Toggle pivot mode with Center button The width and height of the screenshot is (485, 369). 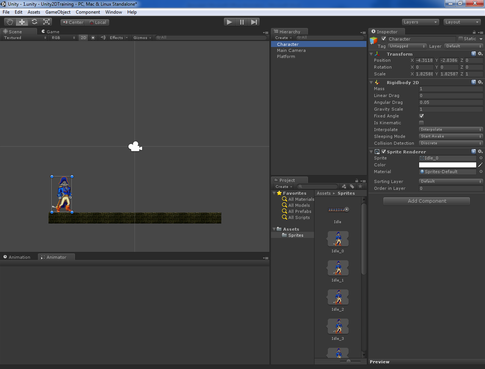pyautogui.click(x=73, y=22)
